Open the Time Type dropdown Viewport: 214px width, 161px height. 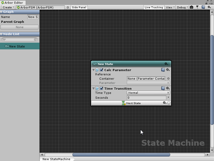coord(148,93)
